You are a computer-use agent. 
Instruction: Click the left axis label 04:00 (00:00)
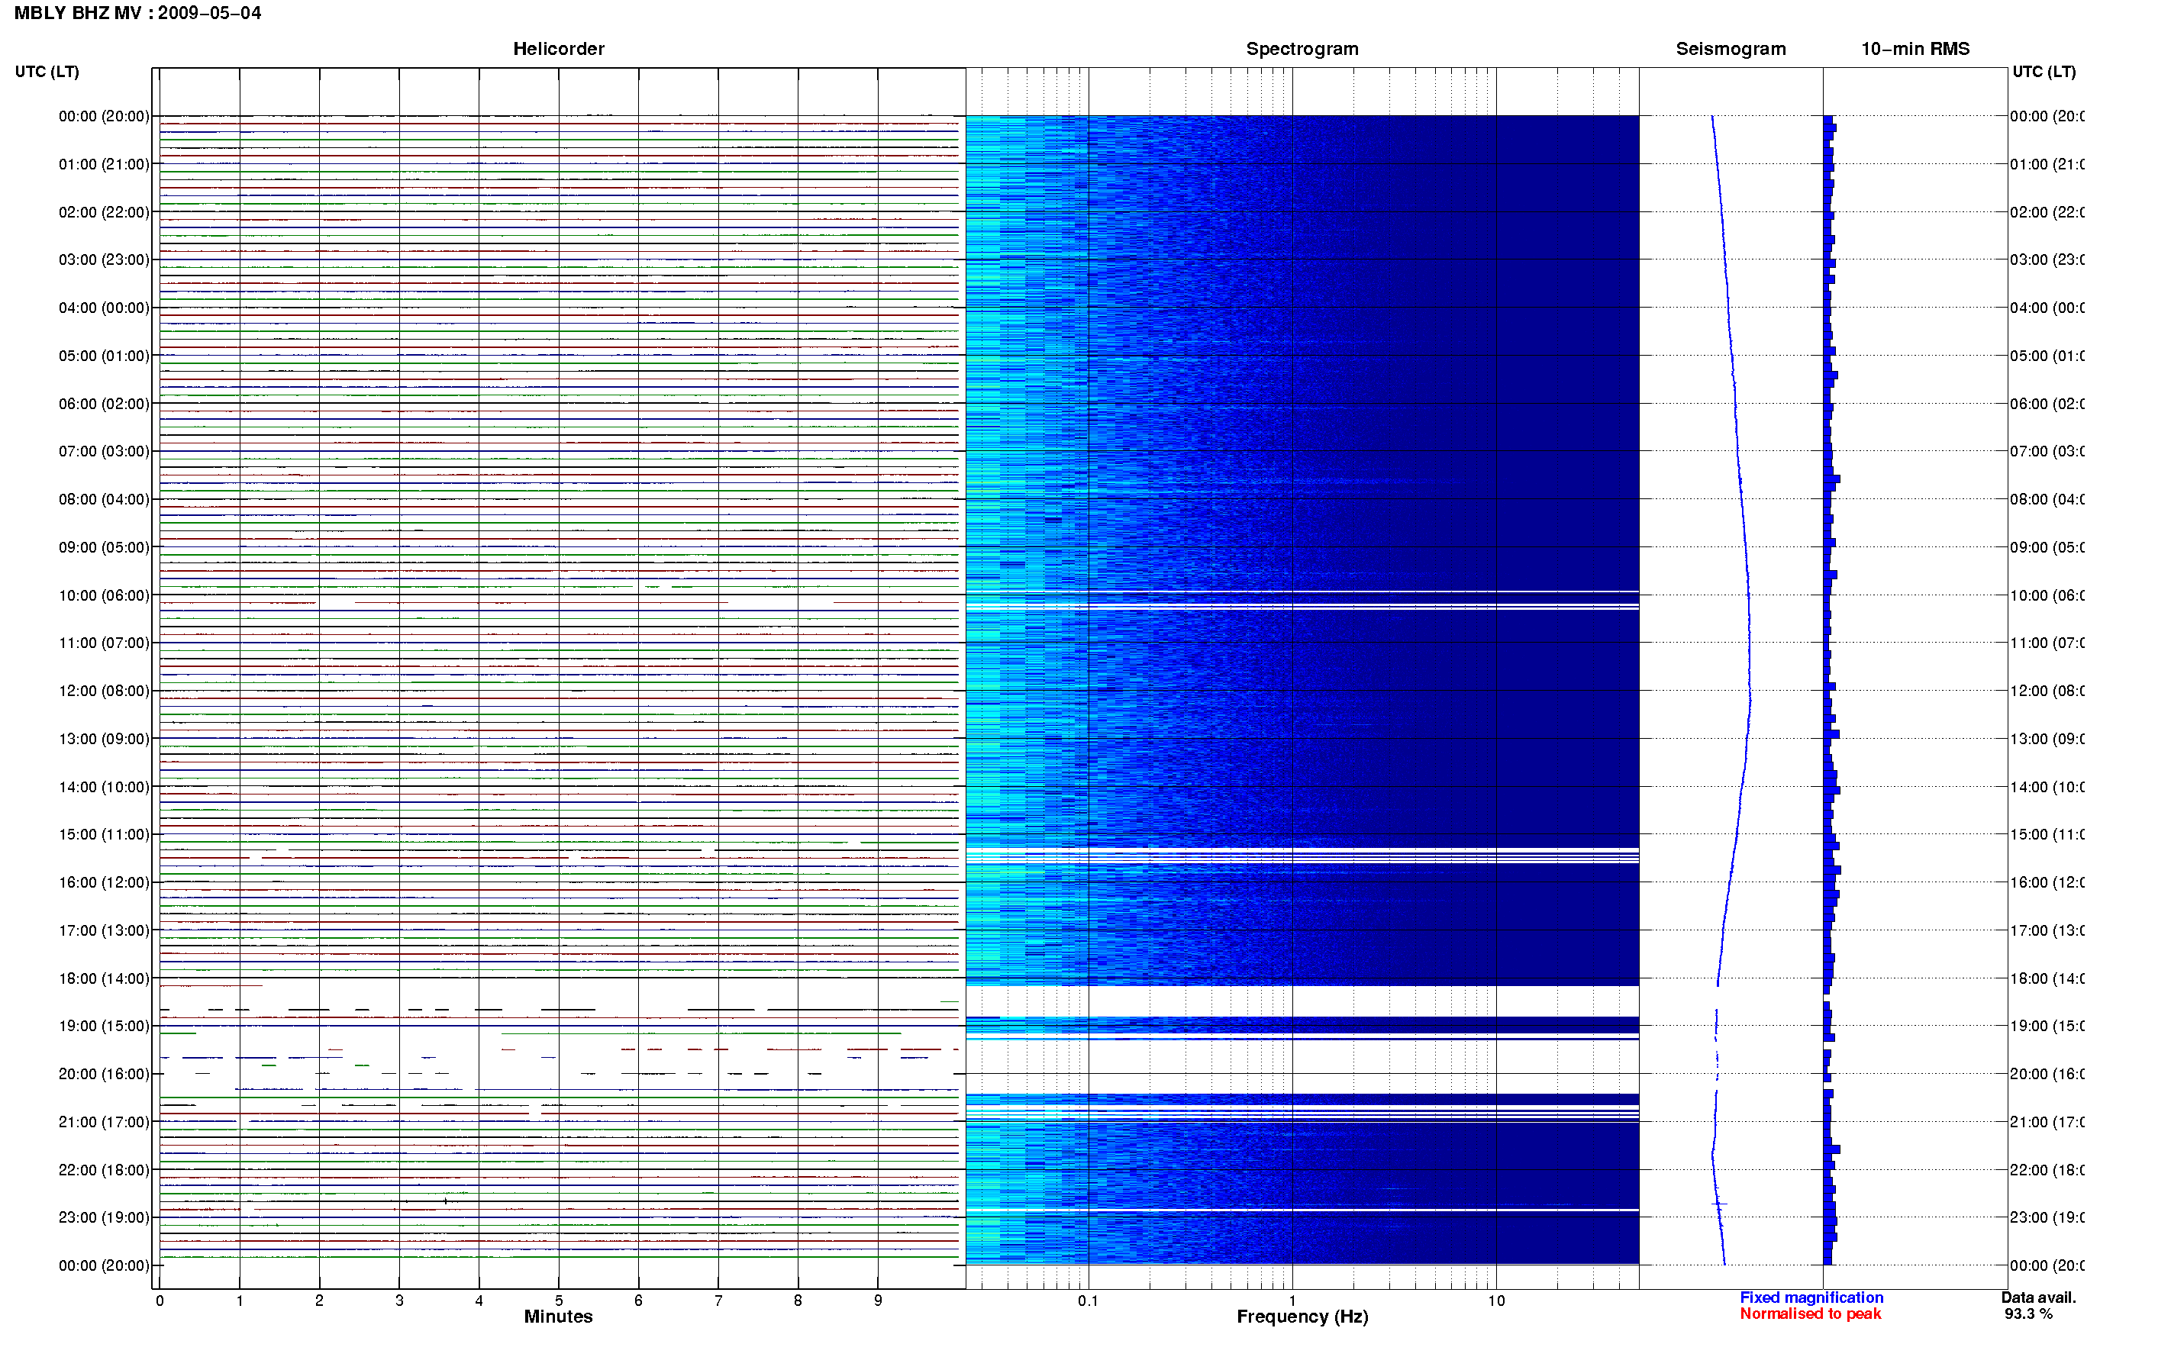[x=104, y=308]
